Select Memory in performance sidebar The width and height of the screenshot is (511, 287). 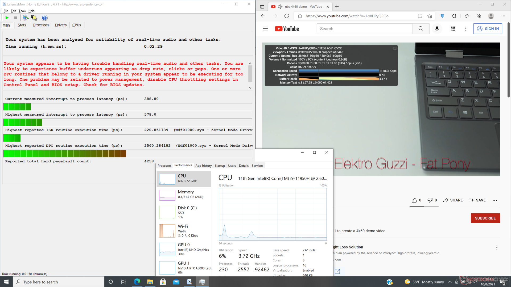(184, 195)
